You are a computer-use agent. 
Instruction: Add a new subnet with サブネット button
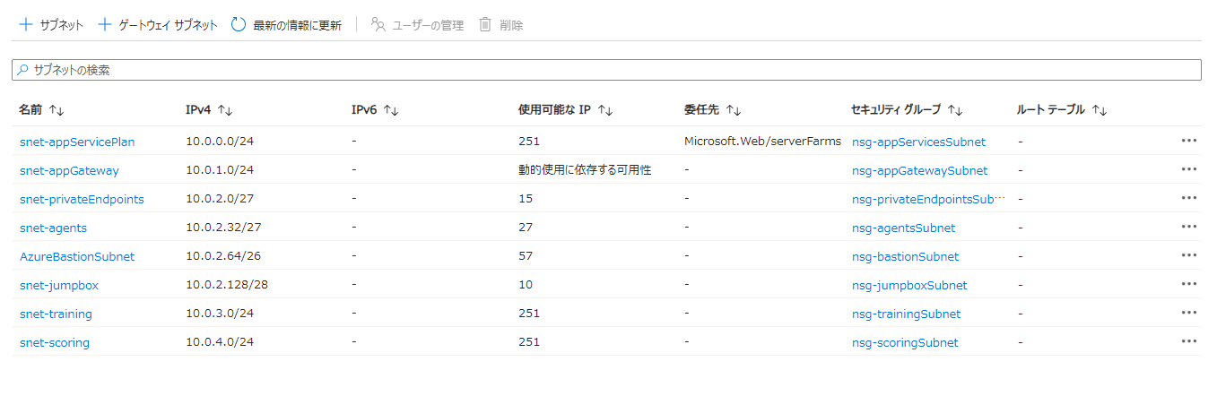51,25
